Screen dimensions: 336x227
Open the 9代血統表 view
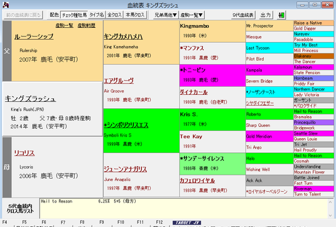243,15
